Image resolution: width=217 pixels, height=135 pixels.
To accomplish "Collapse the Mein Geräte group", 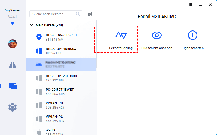I will coord(32,25).
